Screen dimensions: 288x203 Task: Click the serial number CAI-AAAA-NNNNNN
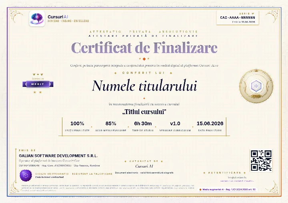pyautogui.click(x=238, y=18)
